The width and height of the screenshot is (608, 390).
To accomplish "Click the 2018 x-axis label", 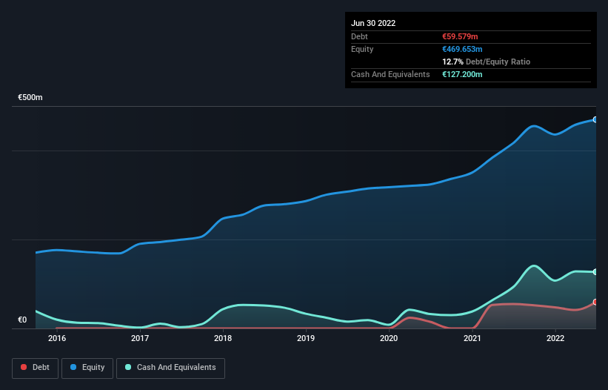I will pos(223,338).
